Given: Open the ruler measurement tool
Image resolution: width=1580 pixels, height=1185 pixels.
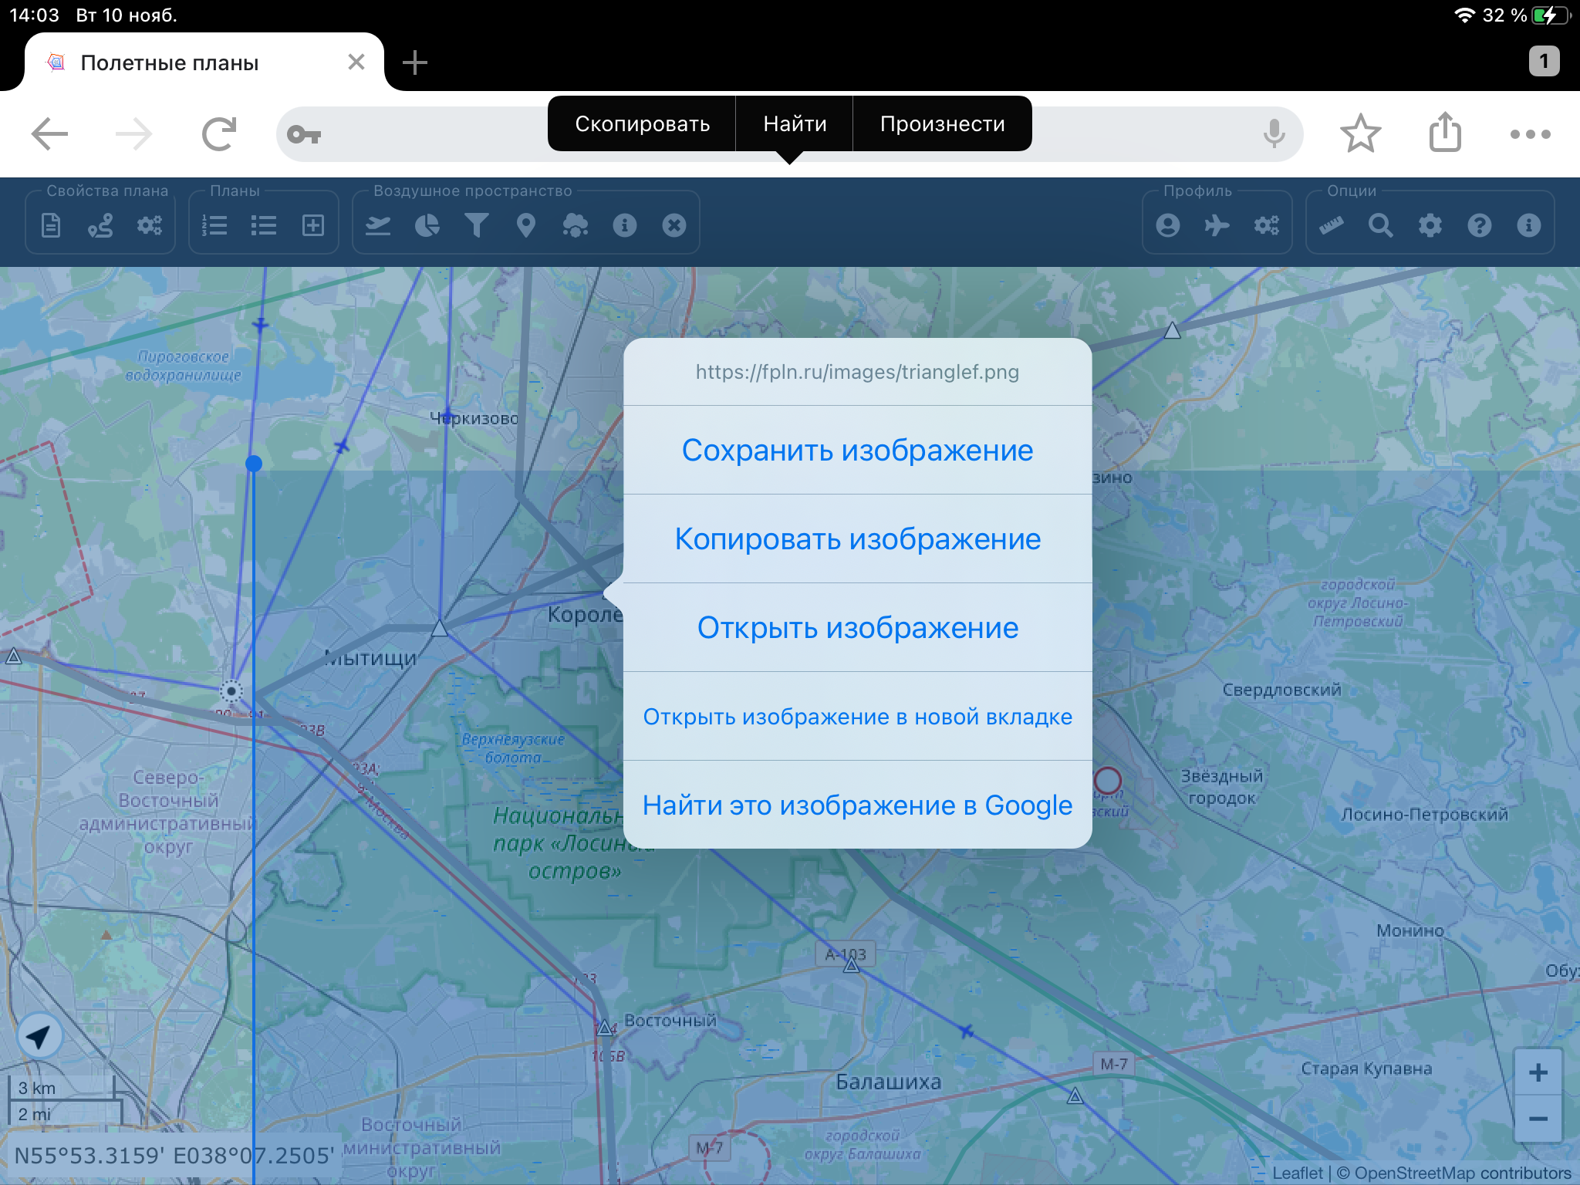Looking at the screenshot, I should coord(1331,225).
